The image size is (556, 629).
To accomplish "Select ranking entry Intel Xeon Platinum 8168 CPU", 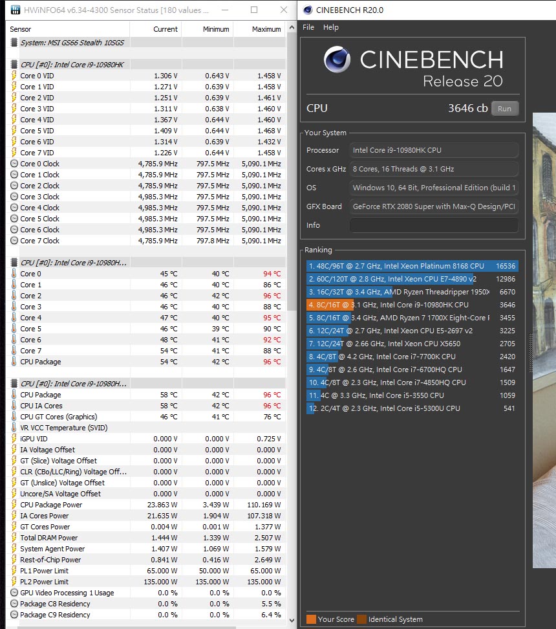I will pos(412,266).
